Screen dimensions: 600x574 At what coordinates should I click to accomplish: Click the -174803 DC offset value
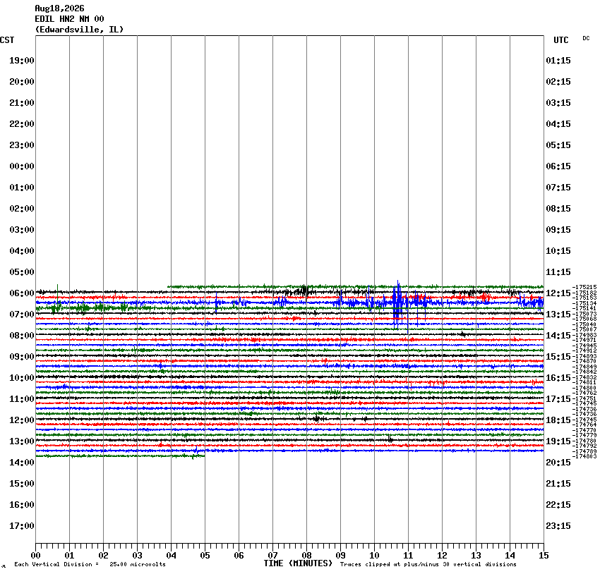click(x=584, y=456)
